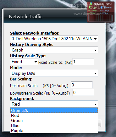This screenshot has height=137, width=116.
Task: Click the 'History Drawing Style:' label
Action: (x=32, y=45)
